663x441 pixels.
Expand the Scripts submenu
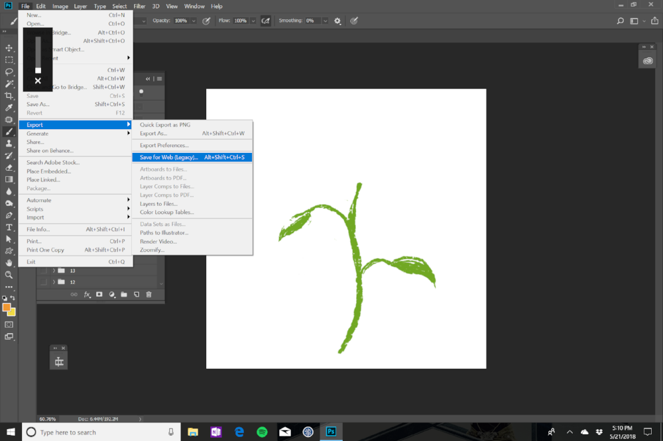[x=76, y=209]
